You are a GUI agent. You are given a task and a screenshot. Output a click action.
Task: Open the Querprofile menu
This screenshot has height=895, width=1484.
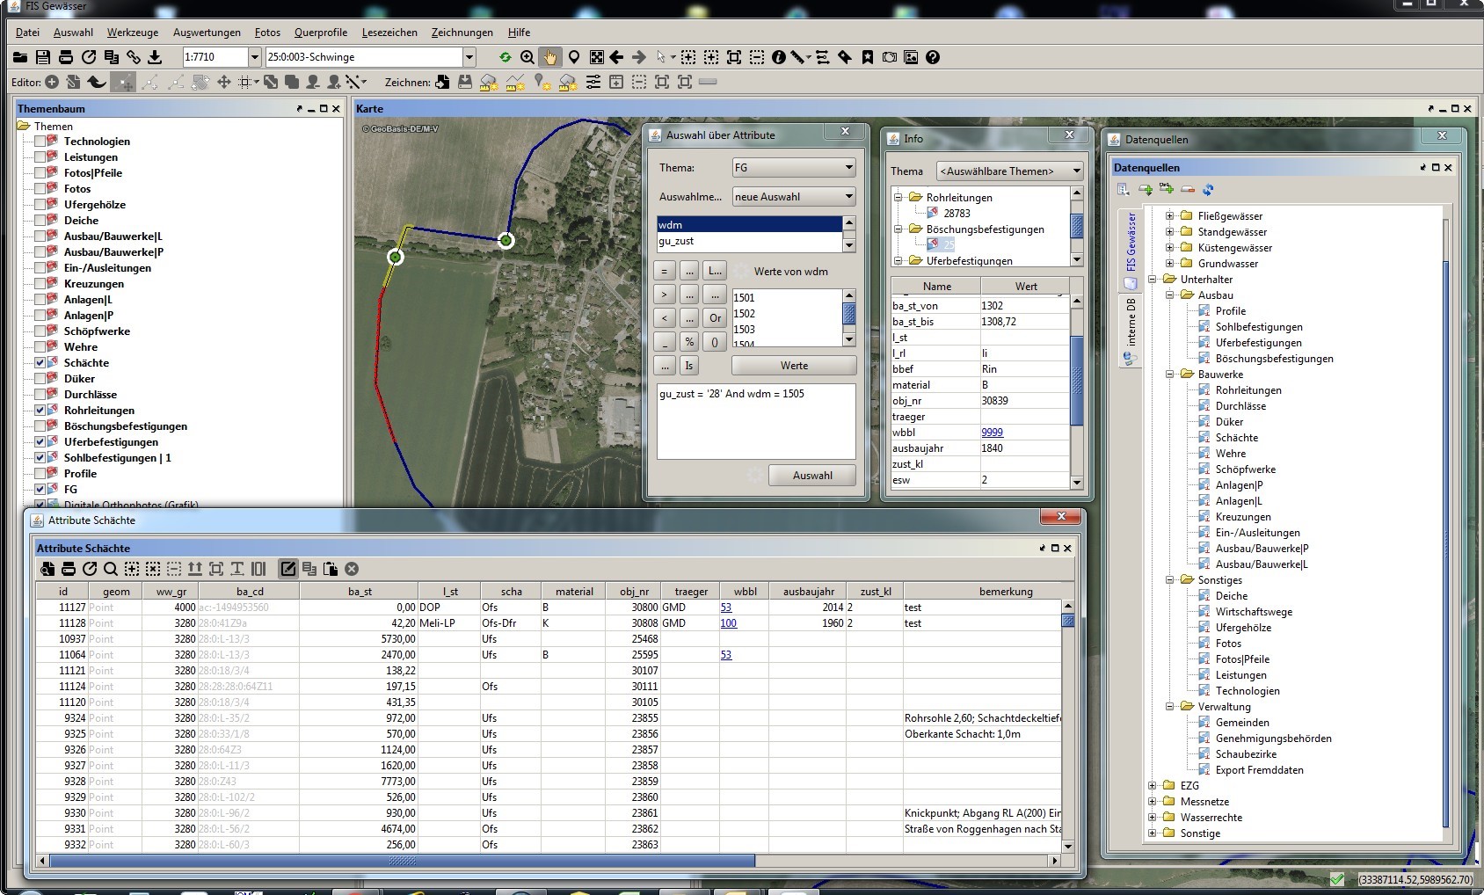tap(321, 33)
